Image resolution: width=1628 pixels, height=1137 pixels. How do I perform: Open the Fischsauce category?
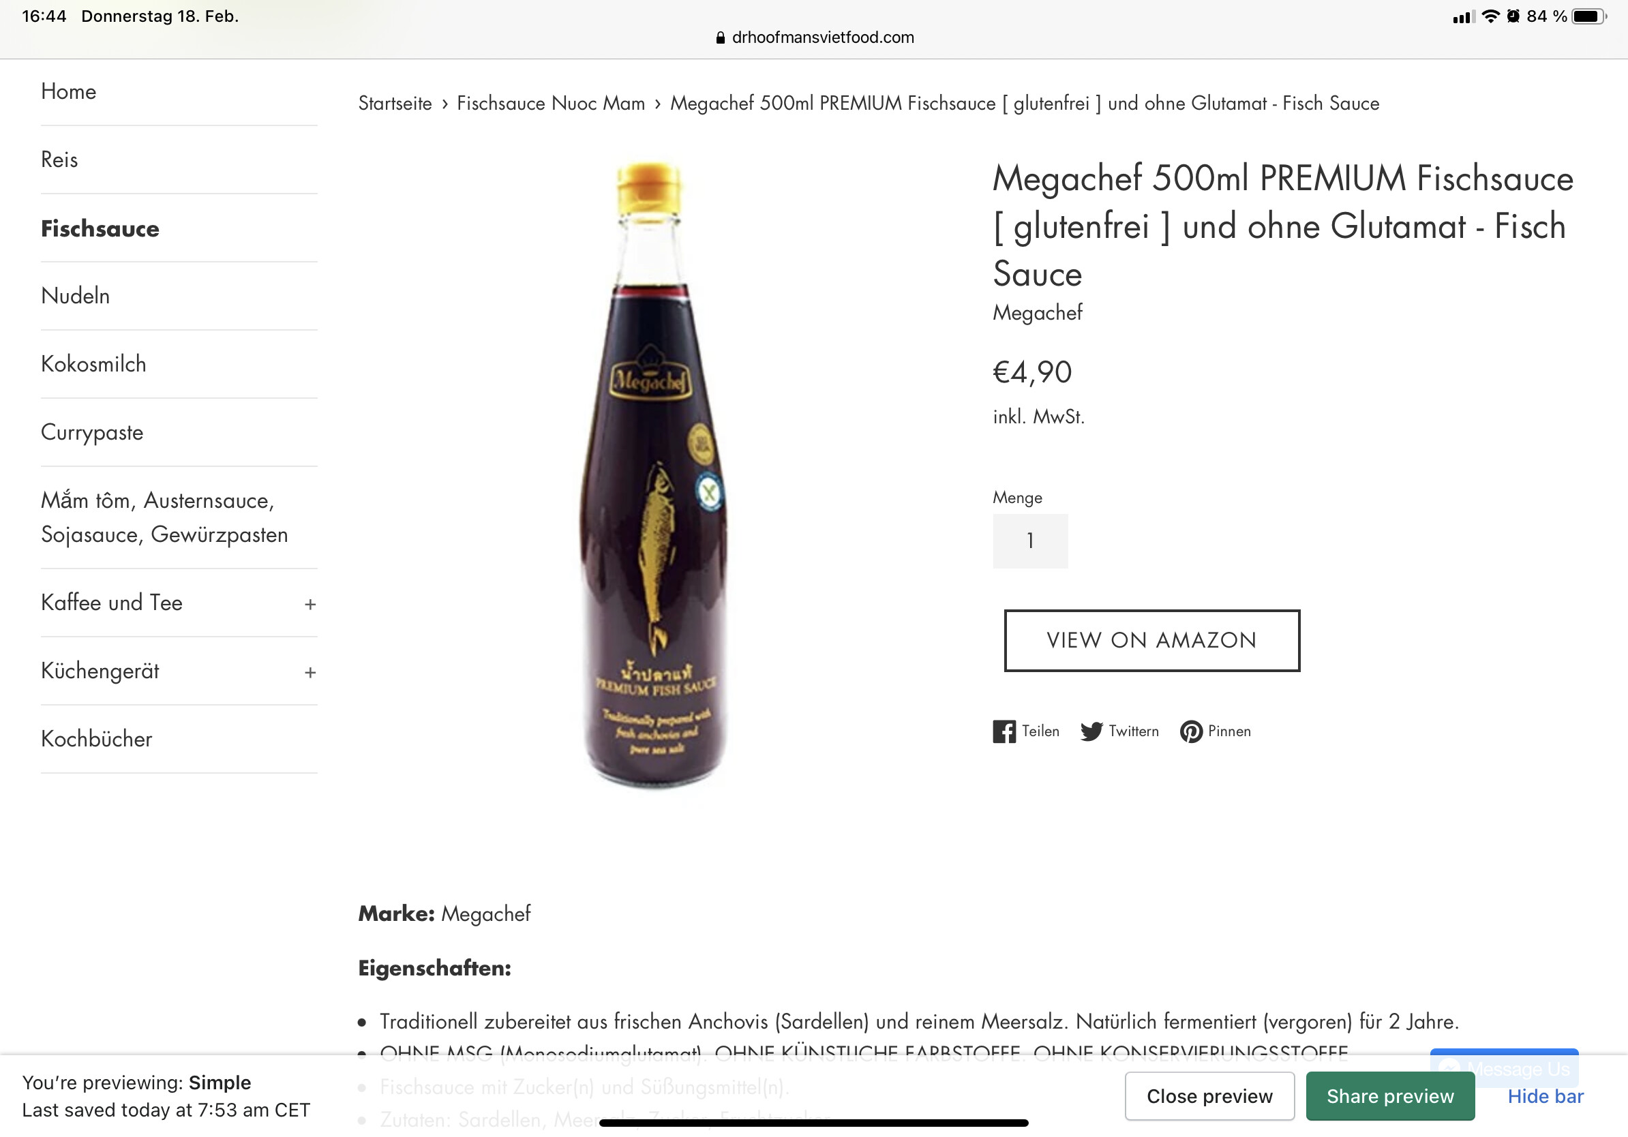click(100, 228)
